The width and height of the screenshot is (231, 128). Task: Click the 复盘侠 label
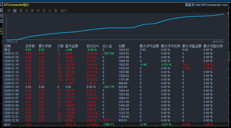pyautogui.click(x=190, y=5)
